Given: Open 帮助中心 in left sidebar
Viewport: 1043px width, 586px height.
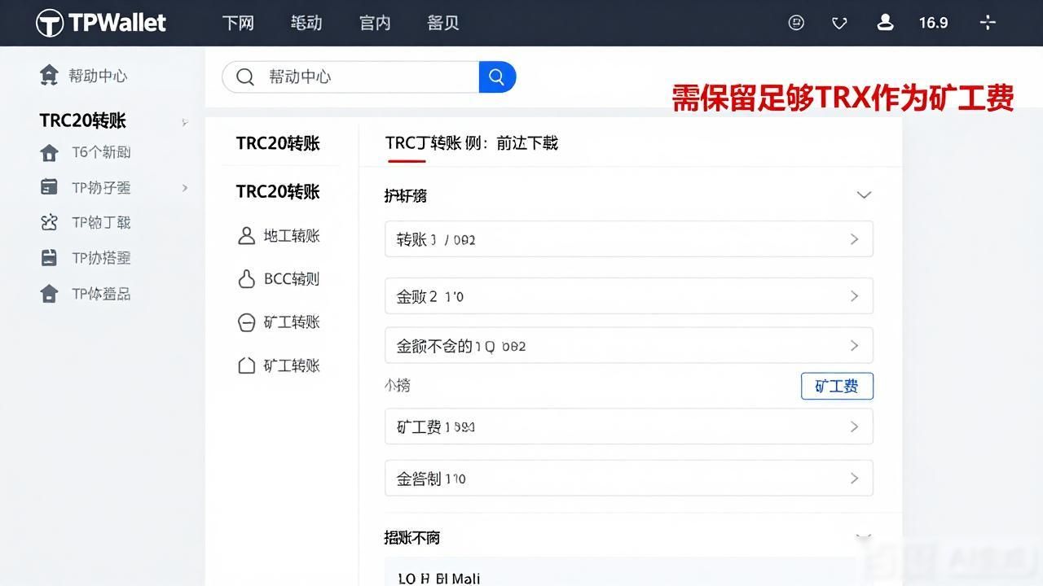Looking at the screenshot, I should (x=98, y=76).
